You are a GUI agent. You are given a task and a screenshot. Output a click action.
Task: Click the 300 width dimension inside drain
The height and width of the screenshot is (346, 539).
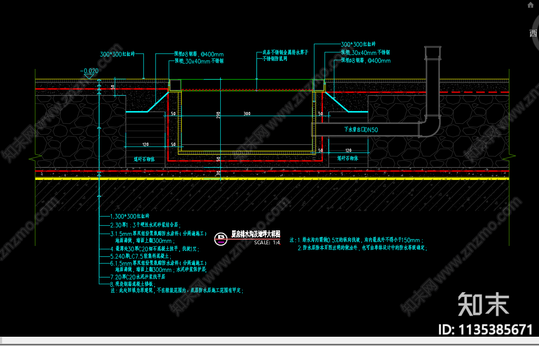point(246,114)
